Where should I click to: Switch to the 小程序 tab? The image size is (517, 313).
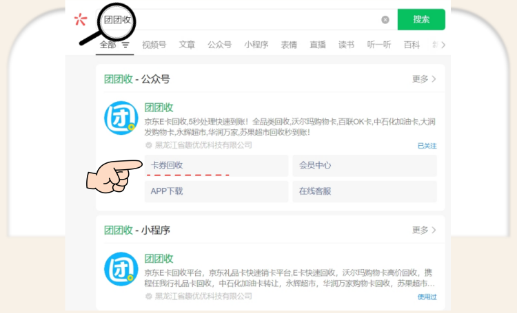tap(256, 45)
